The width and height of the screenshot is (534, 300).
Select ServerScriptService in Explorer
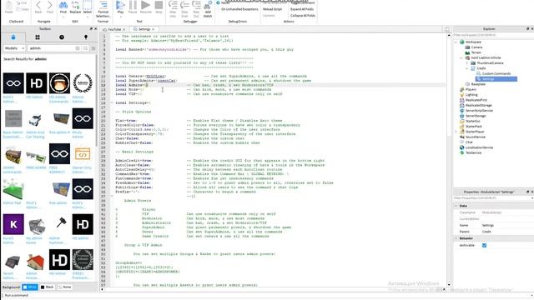479,111
